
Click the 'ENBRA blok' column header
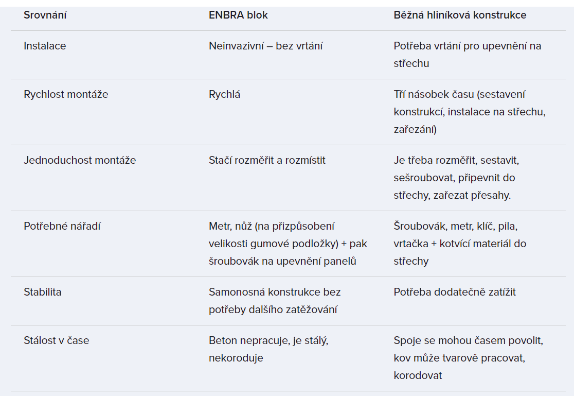238,15
